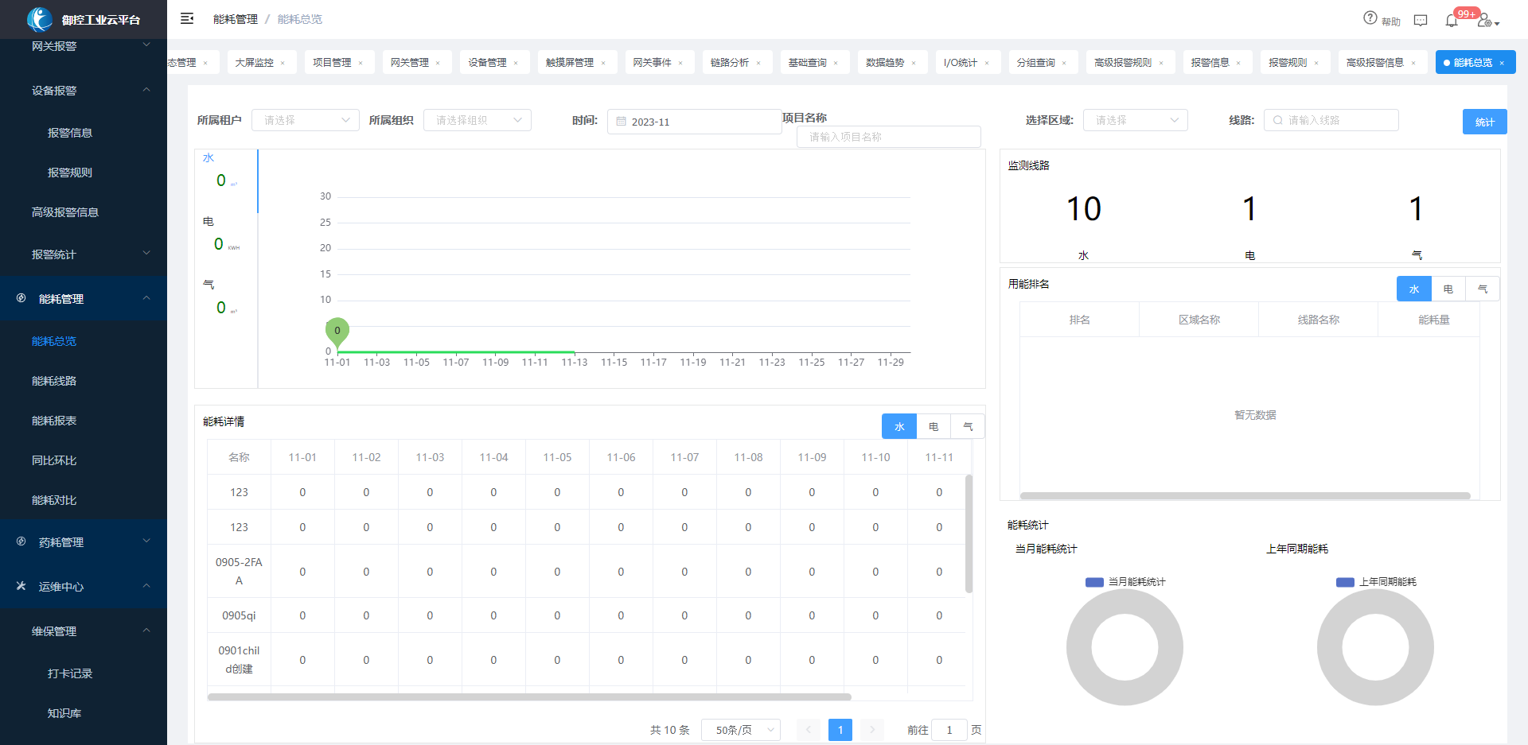Collapse the sidebar with the hamburger icon
Image resolution: width=1528 pixels, height=745 pixels.
click(x=187, y=18)
